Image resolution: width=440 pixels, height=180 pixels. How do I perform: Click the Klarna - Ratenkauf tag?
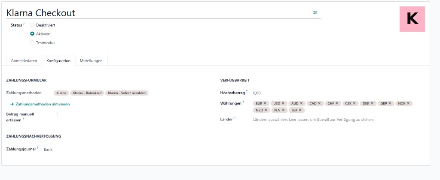point(87,93)
